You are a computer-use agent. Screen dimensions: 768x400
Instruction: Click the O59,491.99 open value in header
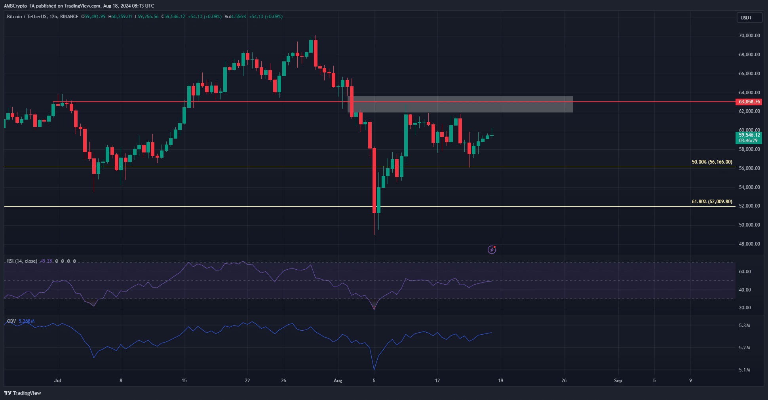[93, 17]
